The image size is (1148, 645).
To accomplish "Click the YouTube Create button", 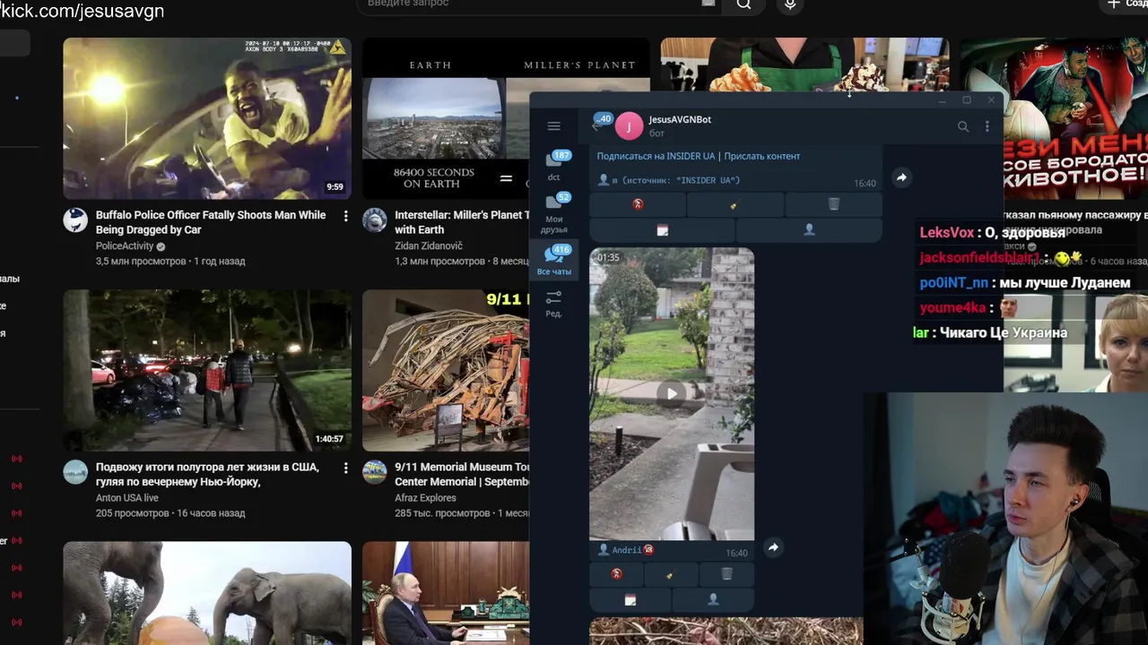I will click(1124, 4).
